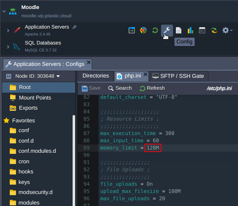
Task: Collapse the Moodle environment
Action: (x=4, y=11)
